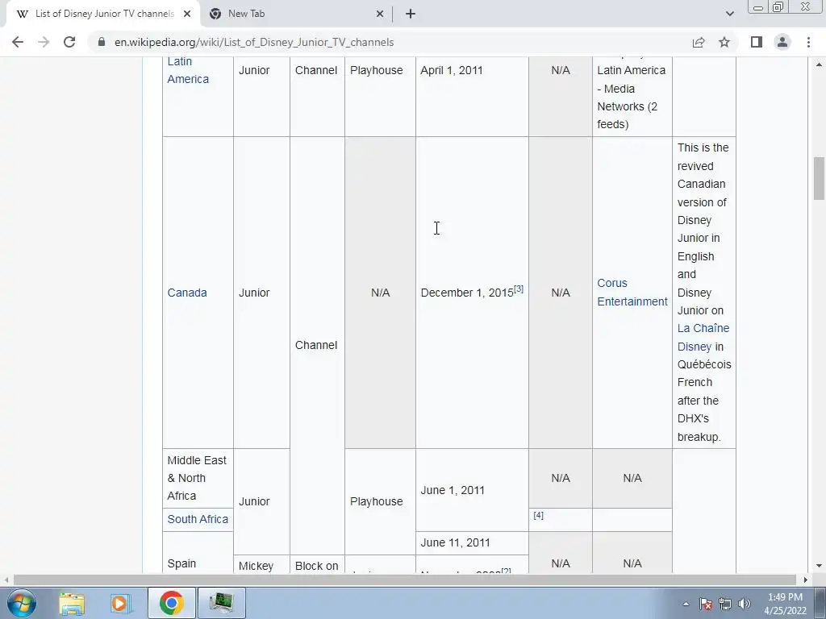Open the network tray icon
The height and width of the screenshot is (619, 826).
point(725,604)
